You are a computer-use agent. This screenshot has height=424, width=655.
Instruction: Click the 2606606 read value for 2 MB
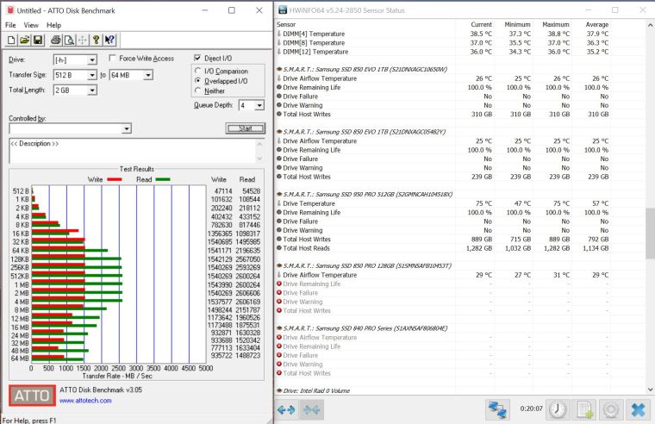point(247,293)
